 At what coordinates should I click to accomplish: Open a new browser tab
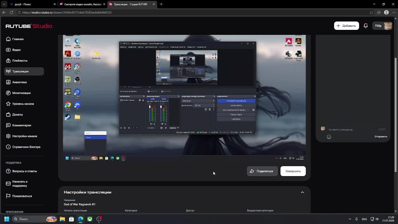161,4
